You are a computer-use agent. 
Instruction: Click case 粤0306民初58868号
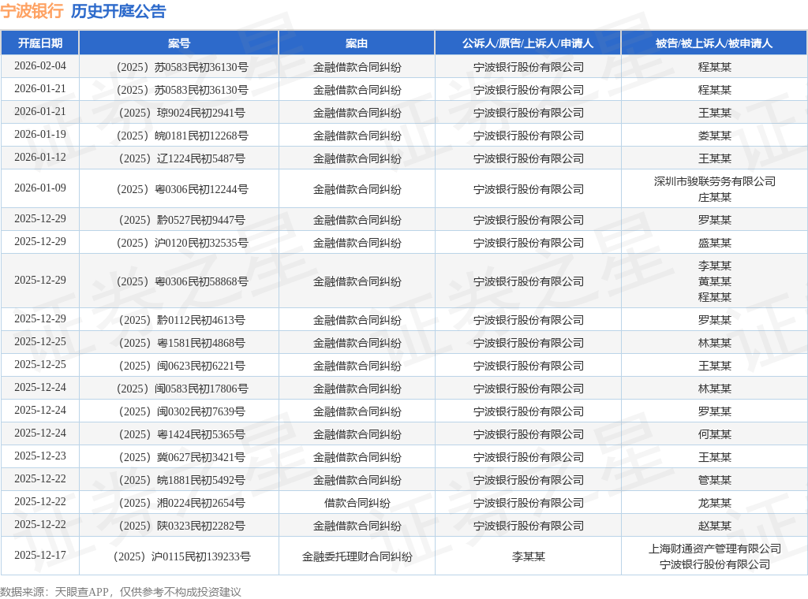point(182,281)
